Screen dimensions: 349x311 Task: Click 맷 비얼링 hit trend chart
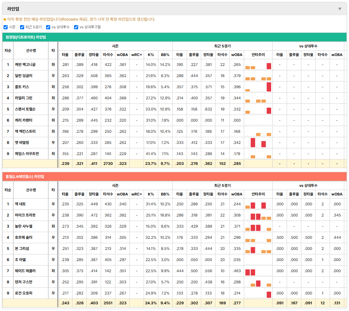258,143
